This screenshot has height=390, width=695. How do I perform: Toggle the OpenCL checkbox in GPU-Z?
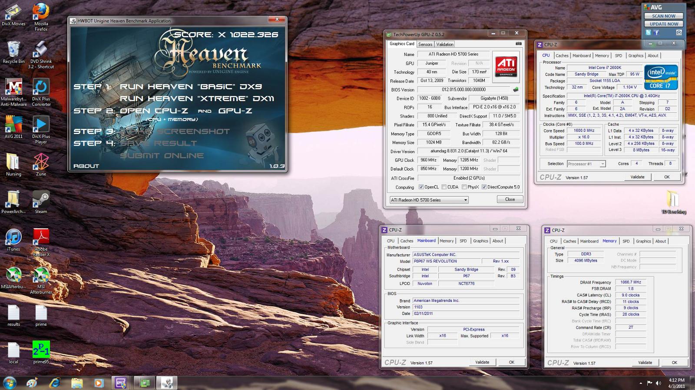[421, 187]
